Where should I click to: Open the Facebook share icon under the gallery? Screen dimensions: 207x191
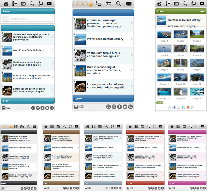pos(174,107)
